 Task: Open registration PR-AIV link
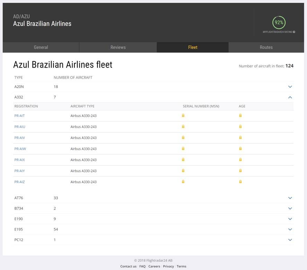tap(19, 138)
